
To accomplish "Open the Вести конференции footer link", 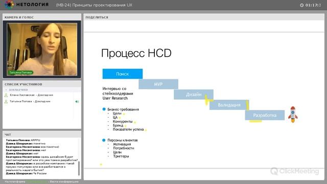I will click(x=64, y=182).
